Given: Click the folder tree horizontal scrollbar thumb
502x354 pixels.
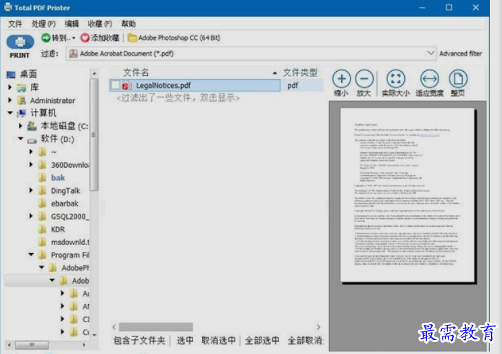Looking at the screenshot, I should [x=32, y=345].
